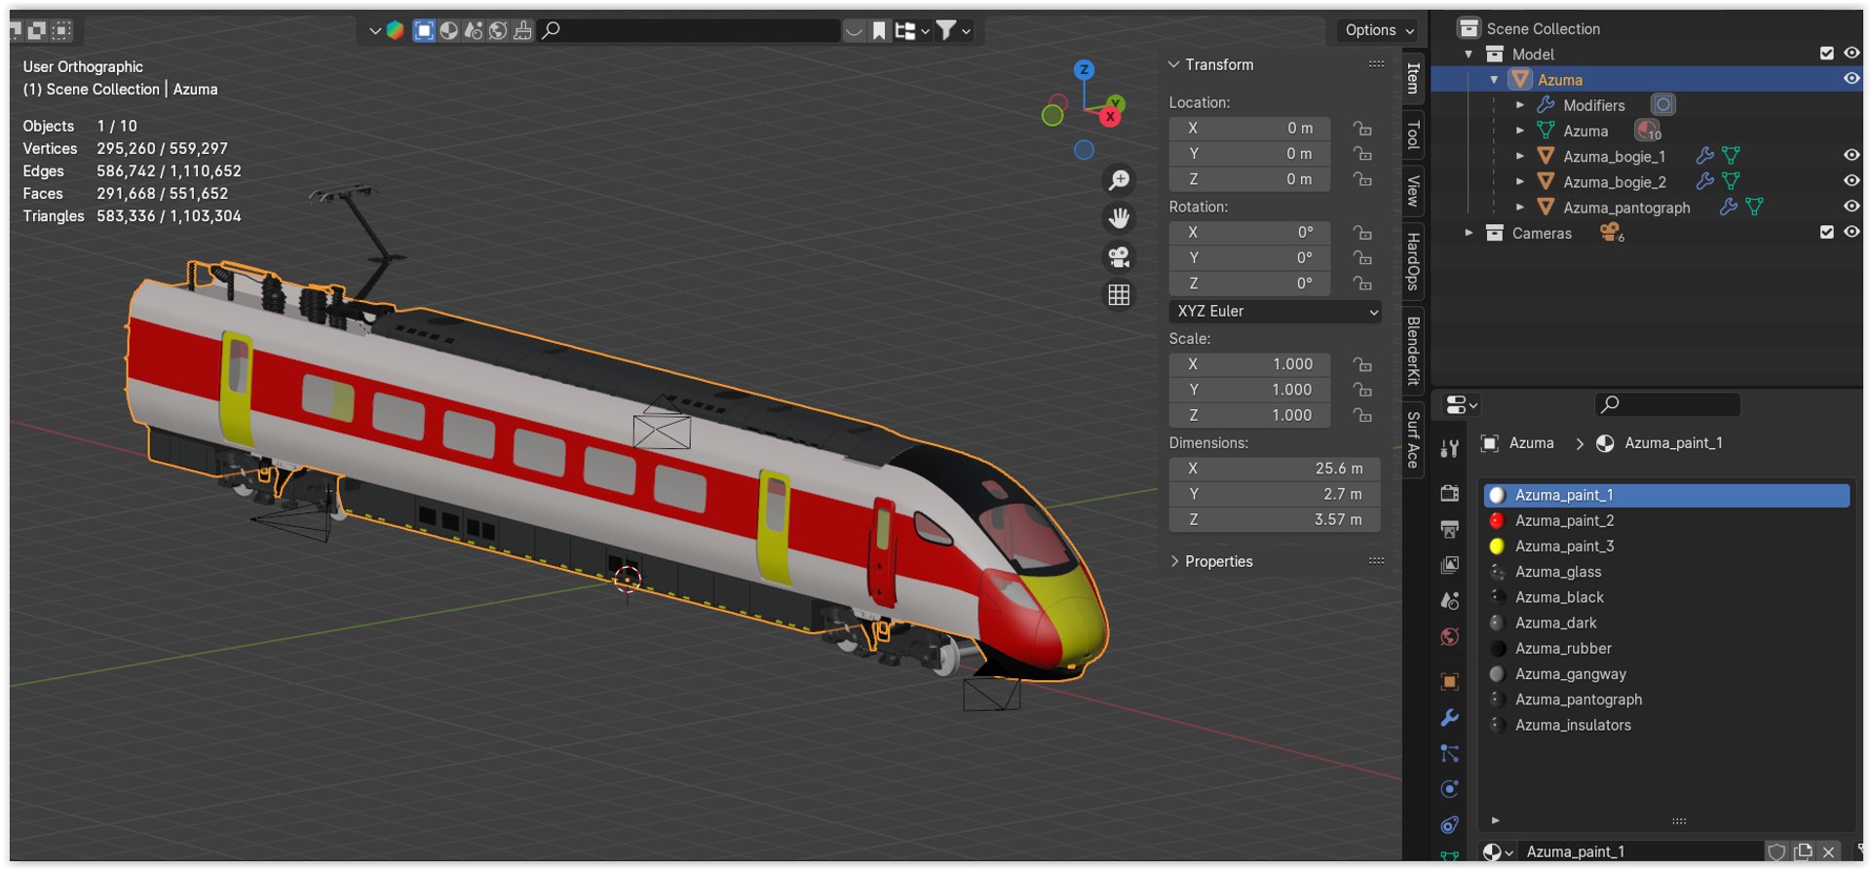Activate the pan view hand icon
1871x869 pixels.
pos(1119,218)
